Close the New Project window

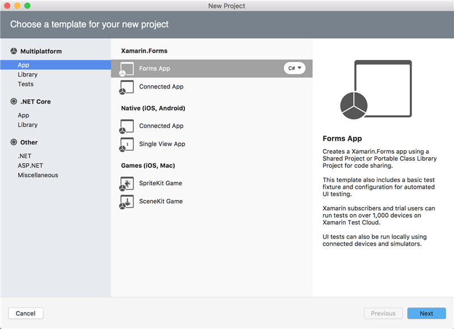tap(7, 6)
